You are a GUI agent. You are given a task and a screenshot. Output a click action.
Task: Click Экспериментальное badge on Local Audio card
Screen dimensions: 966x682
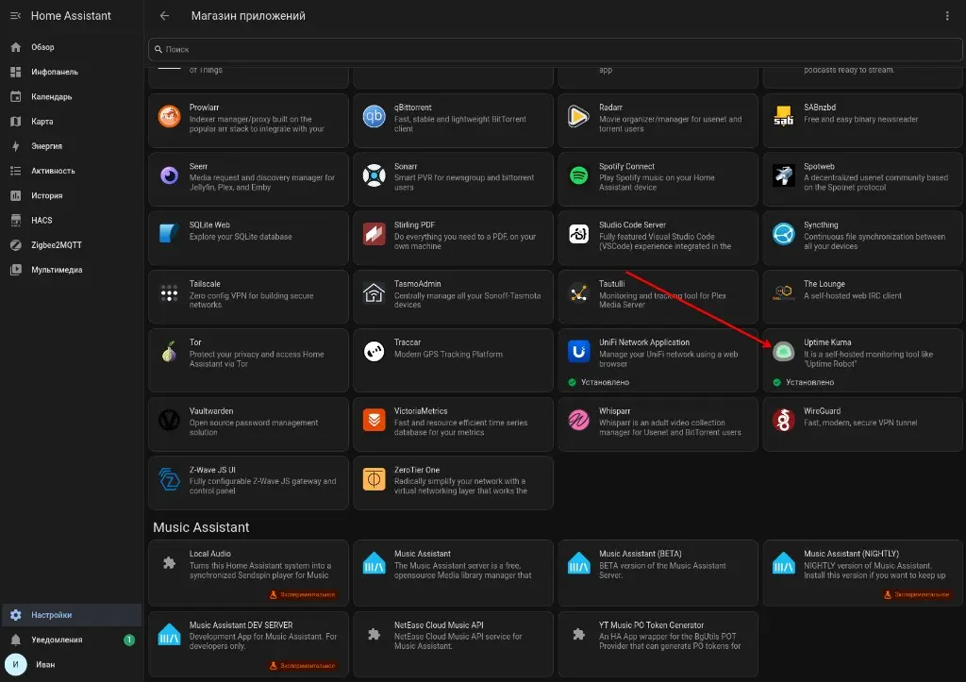pyautogui.click(x=303, y=594)
